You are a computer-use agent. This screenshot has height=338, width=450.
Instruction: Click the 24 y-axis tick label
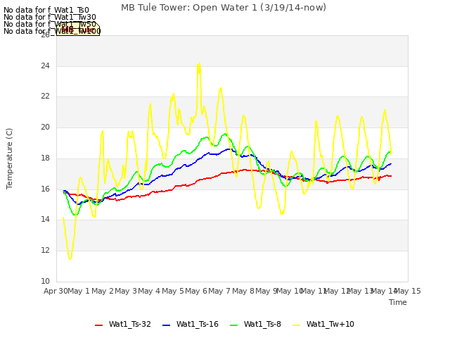click(45, 65)
